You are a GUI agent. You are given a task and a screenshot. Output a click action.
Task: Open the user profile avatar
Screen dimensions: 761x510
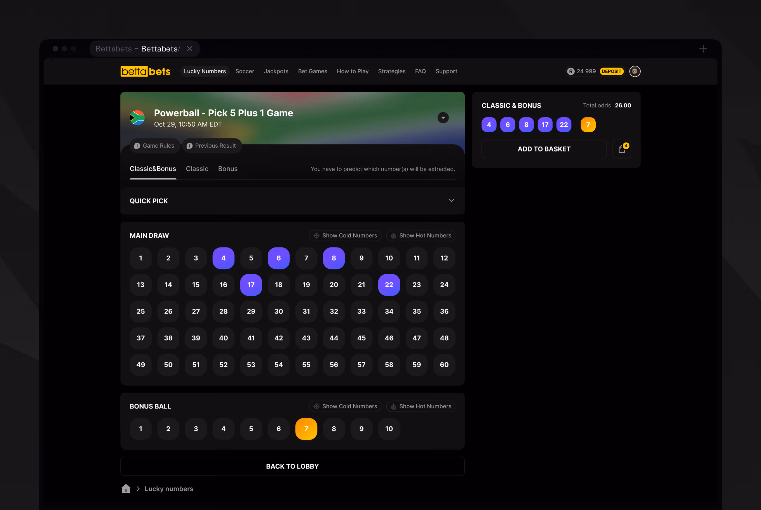[x=634, y=71]
